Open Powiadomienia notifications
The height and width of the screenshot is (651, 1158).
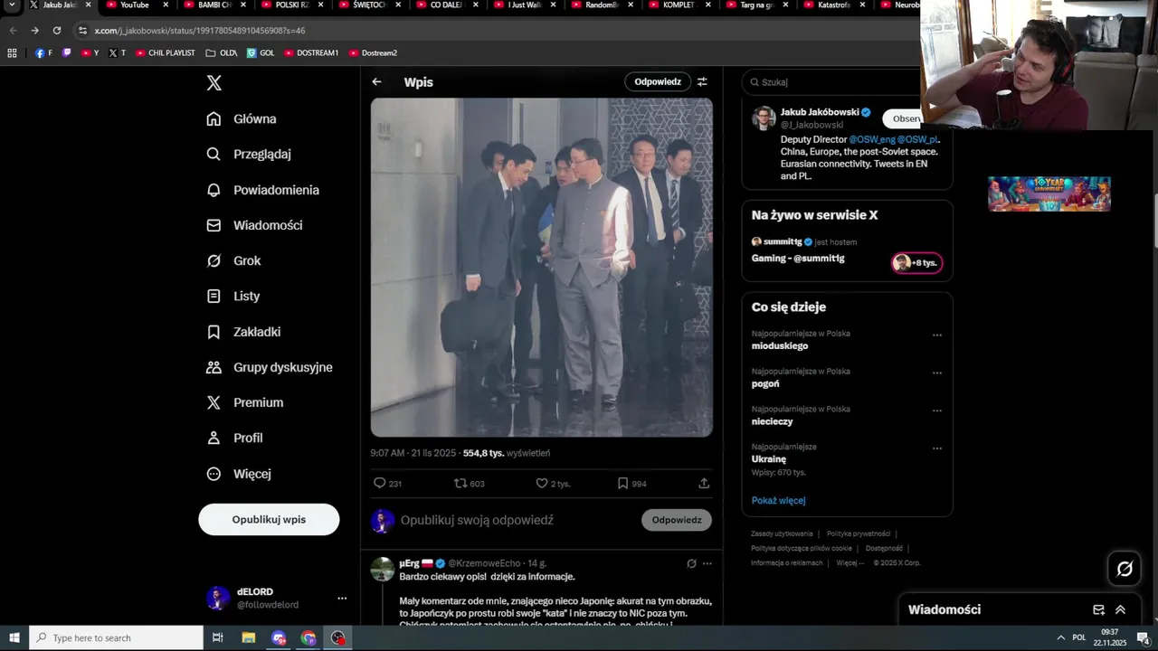point(262,190)
